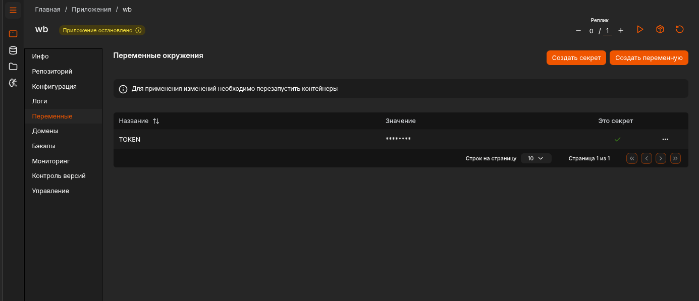The image size is (699, 301).
Task: Click the applications window icon in sidebar
Action: (13, 34)
